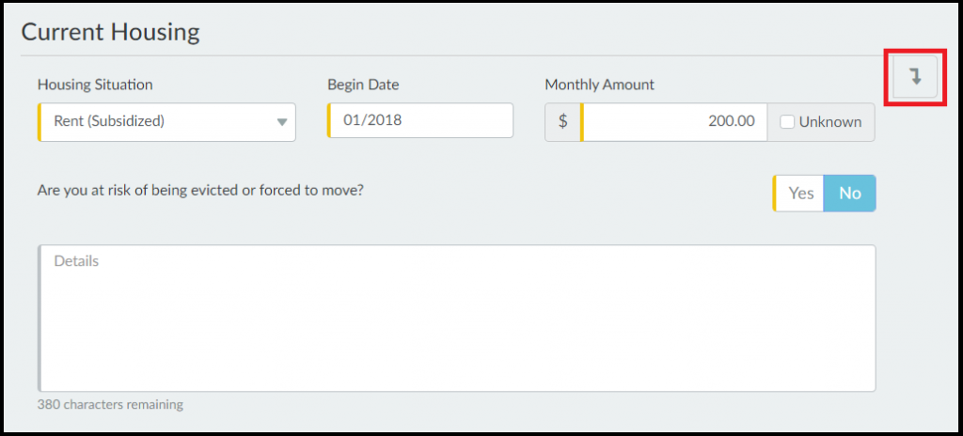
Task: Click the "Monthly Amount" field label
Action: (x=599, y=85)
